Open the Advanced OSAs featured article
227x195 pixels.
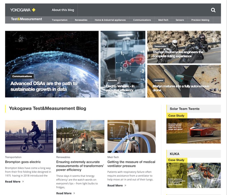(44, 86)
